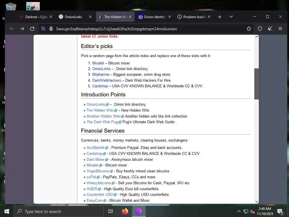This screenshot has width=289, height=217.
Task: Click Tor Browser taskbar icon
Action: coord(139,211)
